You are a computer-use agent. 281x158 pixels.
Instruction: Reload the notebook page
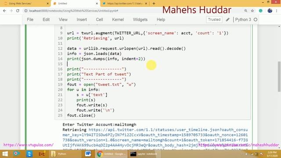tap(18, 11)
